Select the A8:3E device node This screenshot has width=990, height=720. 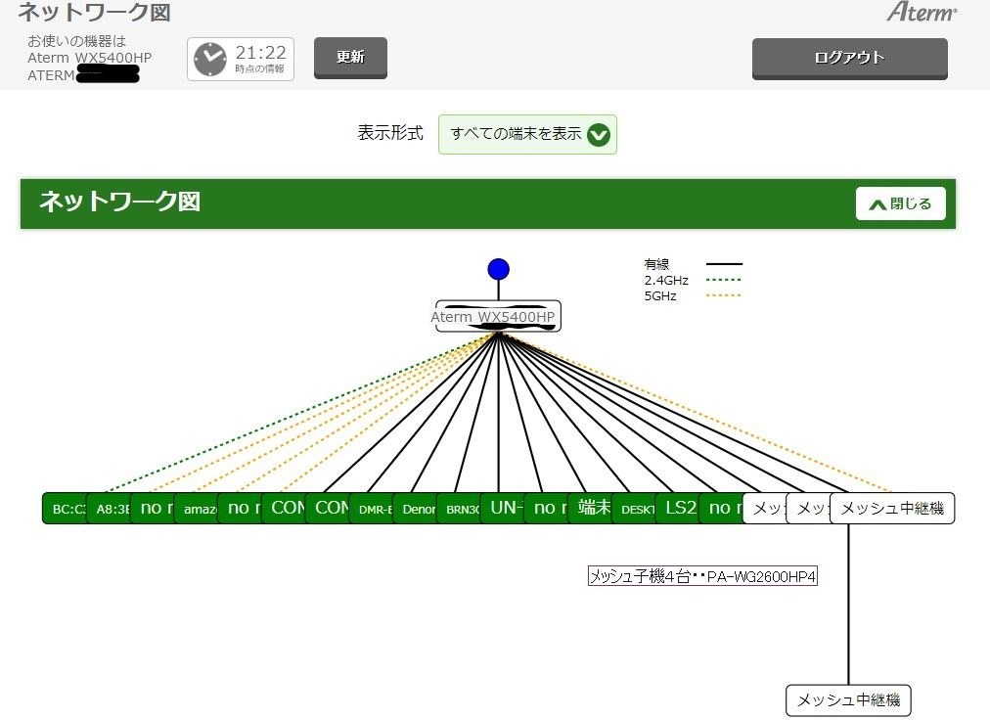point(109,509)
